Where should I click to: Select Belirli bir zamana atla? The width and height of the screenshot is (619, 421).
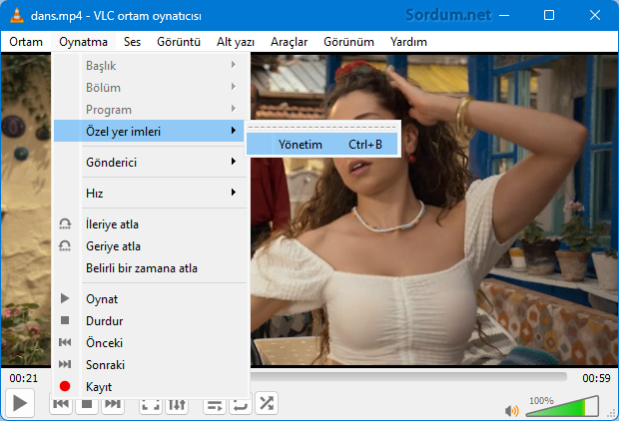(x=149, y=268)
